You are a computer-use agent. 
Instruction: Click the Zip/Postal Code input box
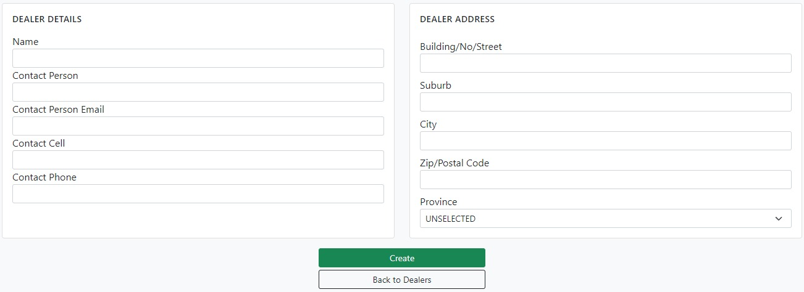click(x=605, y=180)
